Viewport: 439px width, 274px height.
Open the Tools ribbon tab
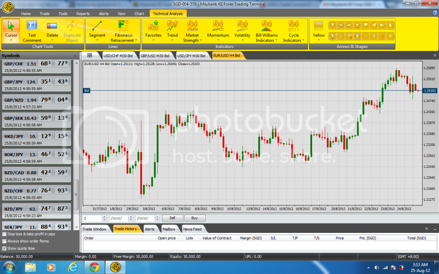click(x=63, y=13)
